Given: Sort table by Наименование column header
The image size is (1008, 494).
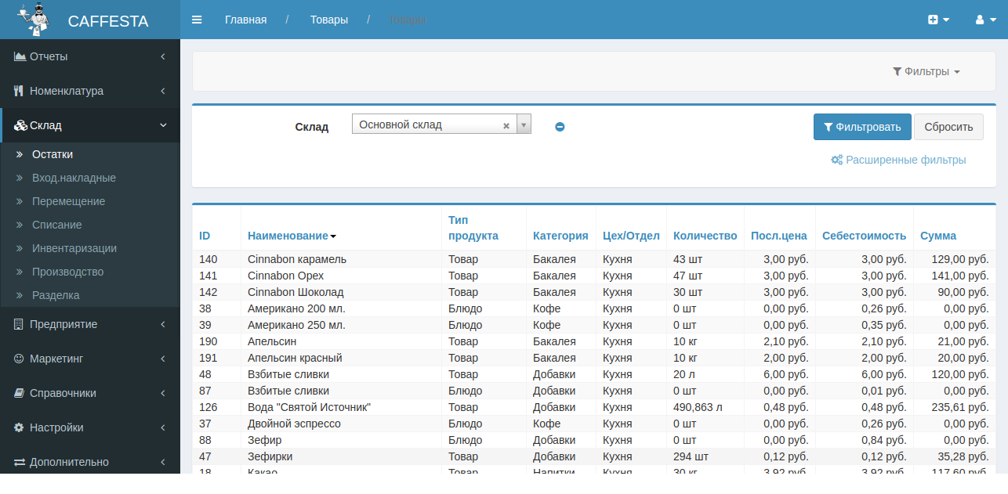Looking at the screenshot, I should point(292,236).
